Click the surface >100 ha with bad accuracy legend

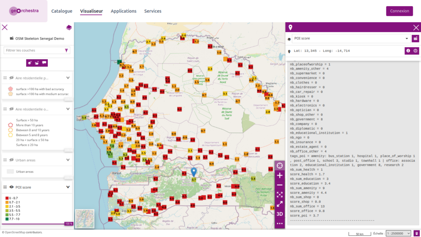tap(40, 89)
